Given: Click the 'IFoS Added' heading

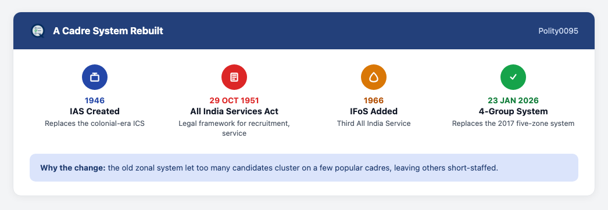Looking at the screenshot, I should [374, 111].
